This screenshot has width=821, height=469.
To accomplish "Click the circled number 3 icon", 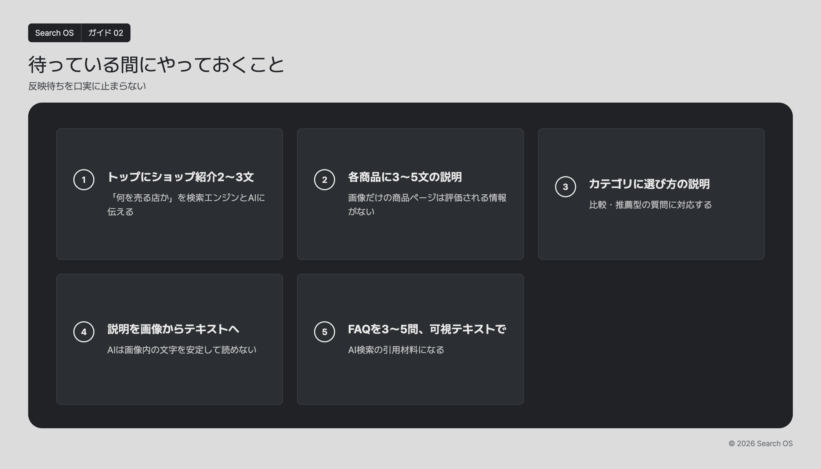I will point(566,187).
